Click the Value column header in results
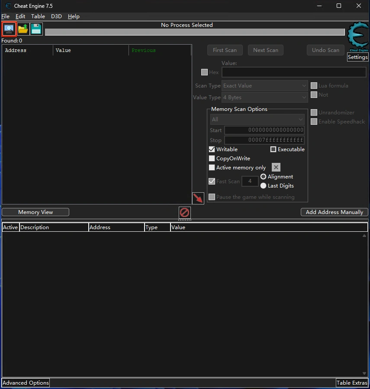This screenshot has height=389, width=370. (x=91, y=50)
